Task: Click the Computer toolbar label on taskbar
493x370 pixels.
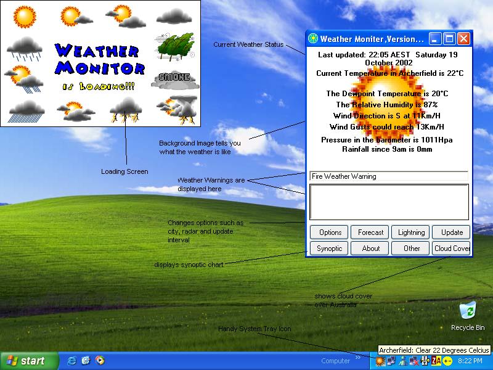Action: [335, 361]
